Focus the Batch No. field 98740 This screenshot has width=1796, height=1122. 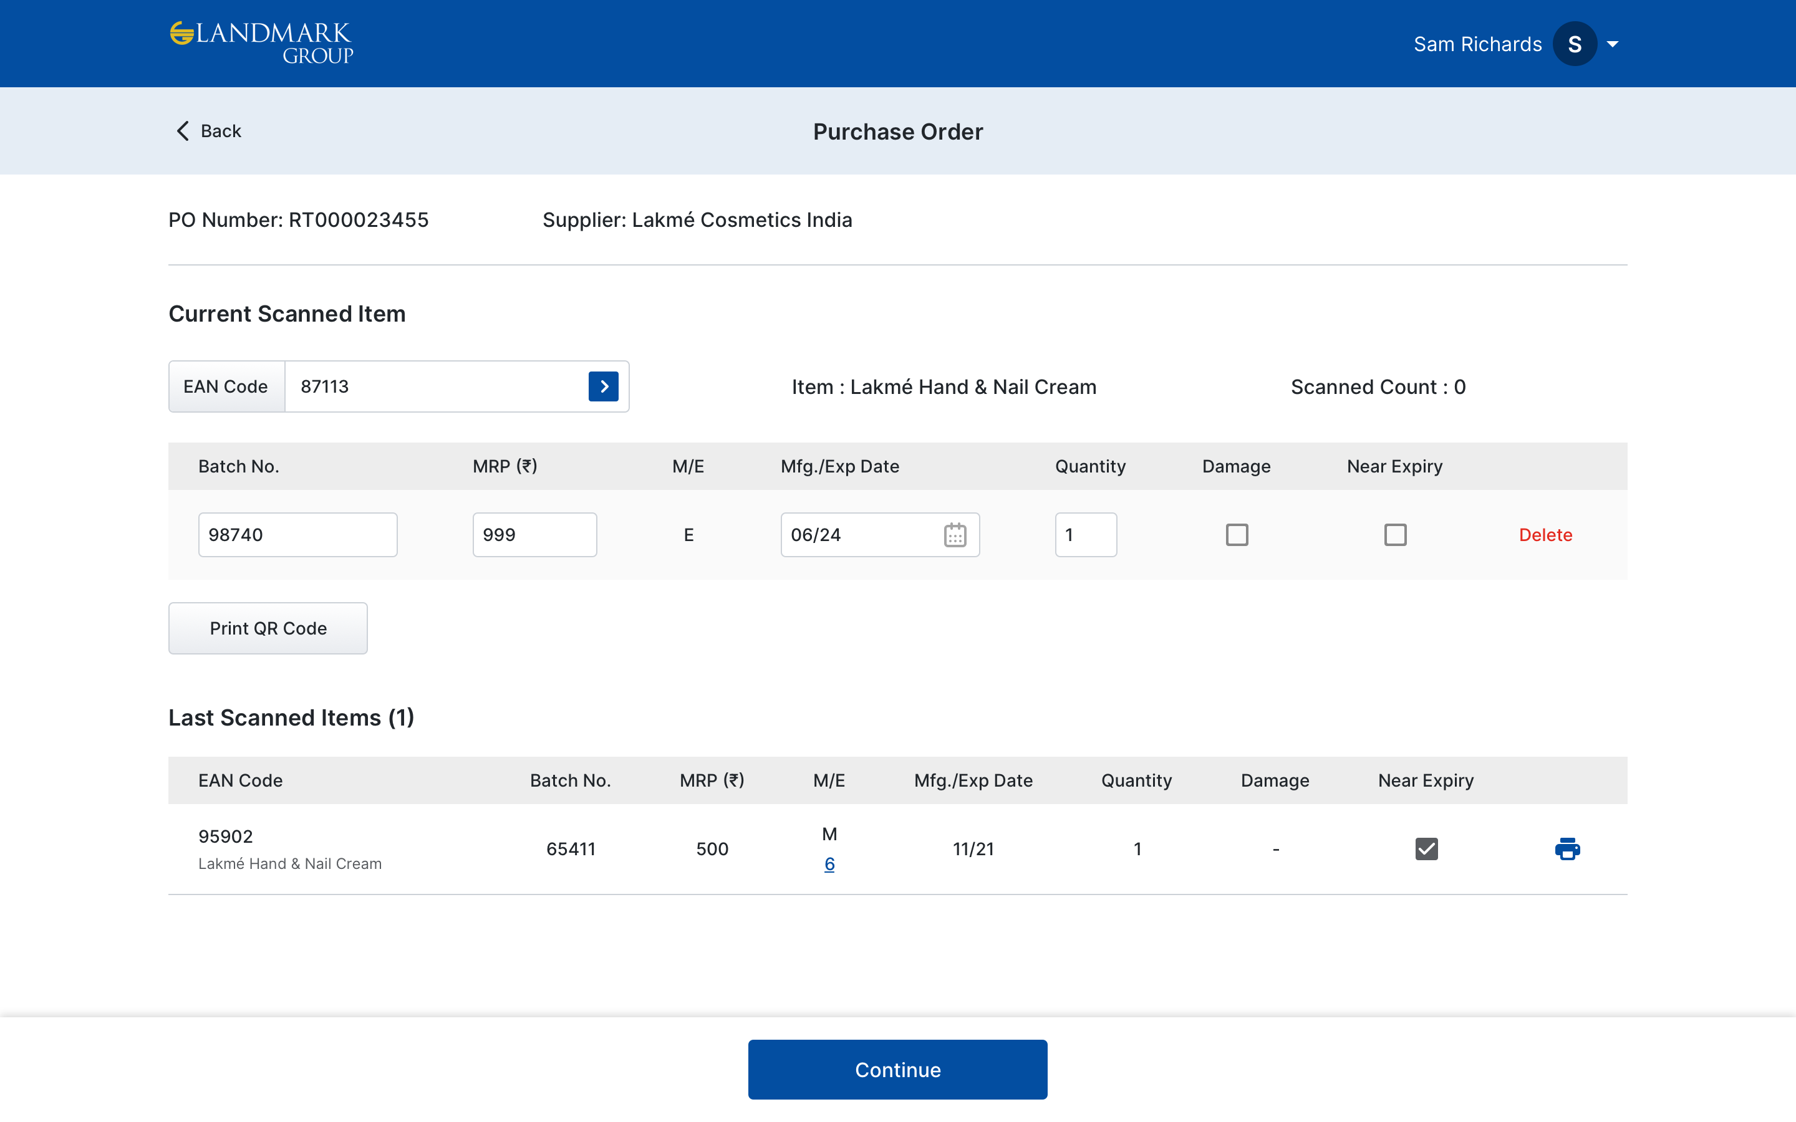(x=297, y=535)
